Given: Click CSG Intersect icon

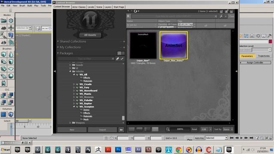Looking at the screenshot, I should click(3, 102).
